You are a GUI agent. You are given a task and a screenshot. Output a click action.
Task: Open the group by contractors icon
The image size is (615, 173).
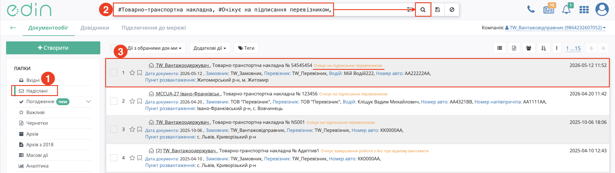coord(529,48)
